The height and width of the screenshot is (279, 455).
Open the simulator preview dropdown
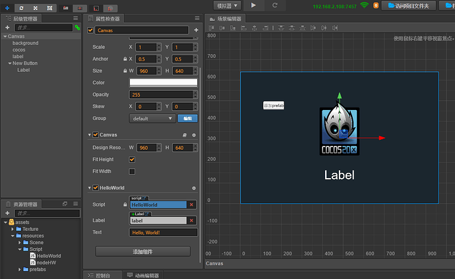(x=228, y=5)
